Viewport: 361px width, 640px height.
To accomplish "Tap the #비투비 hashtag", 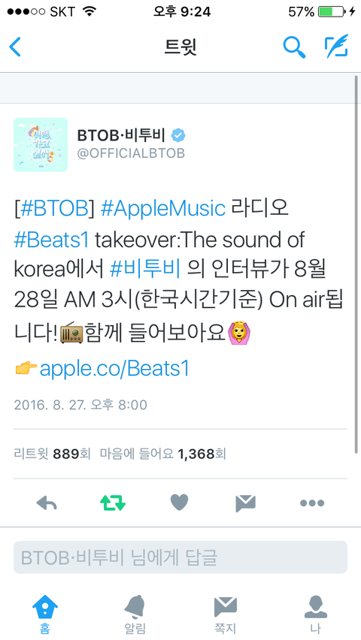I will coord(145,270).
